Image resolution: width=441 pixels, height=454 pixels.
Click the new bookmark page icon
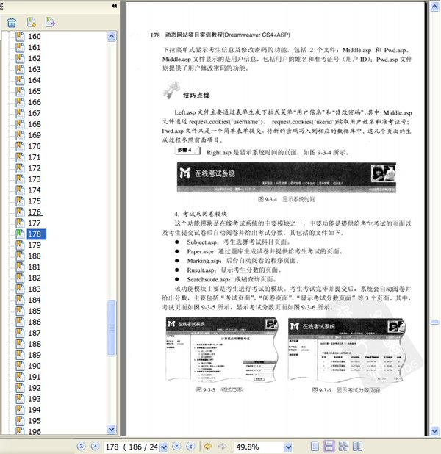[32, 22]
